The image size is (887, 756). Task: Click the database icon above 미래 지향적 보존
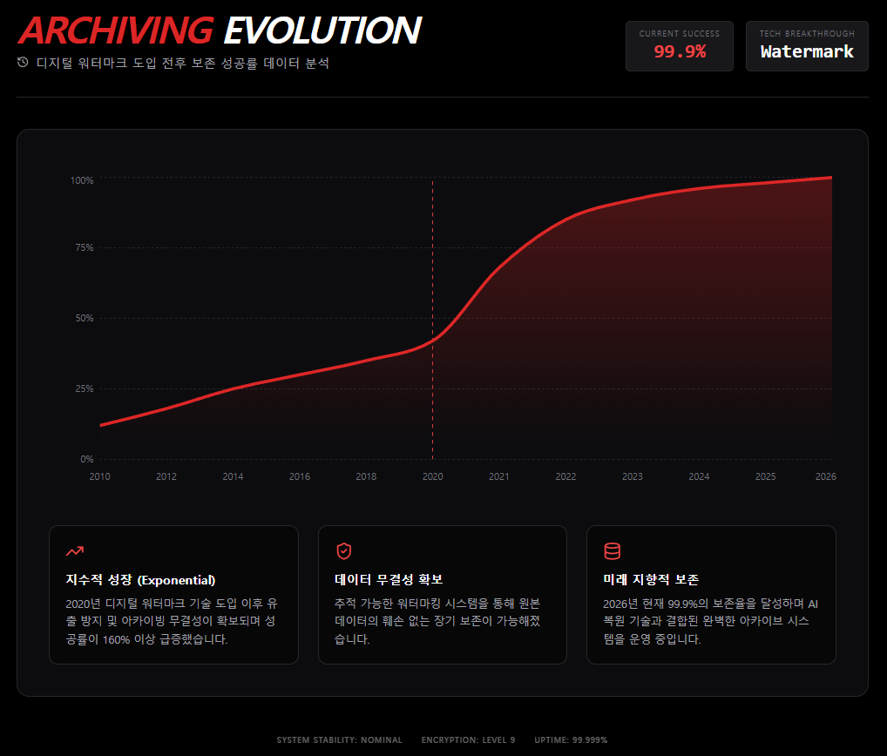pos(613,550)
